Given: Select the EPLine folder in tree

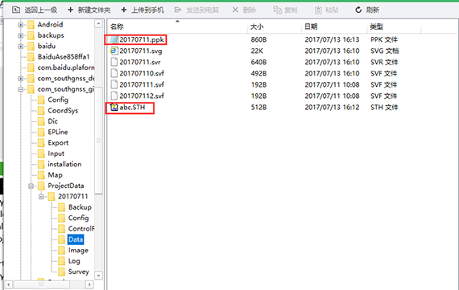Looking at the screenshot, I should point(58,132).
